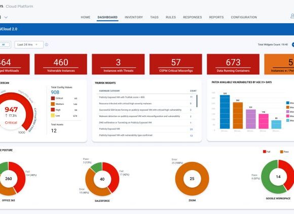Viewport: 294px width, 214px height.
Task: Click the info icon beside Last 24 Hrs
Action: (x=47, y=45)
